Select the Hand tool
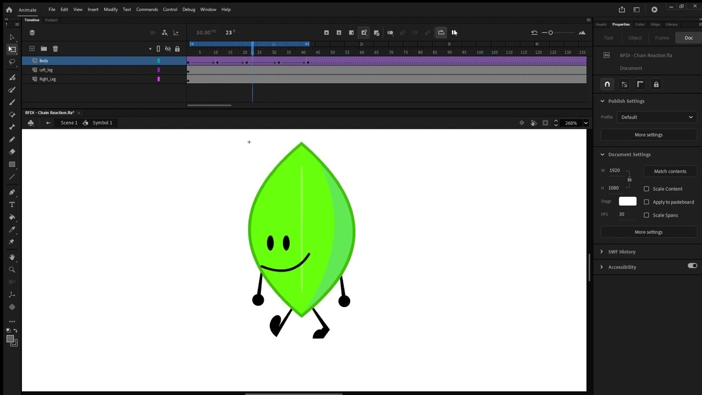Viewport: 702px width, 395px height. [12, 257]
